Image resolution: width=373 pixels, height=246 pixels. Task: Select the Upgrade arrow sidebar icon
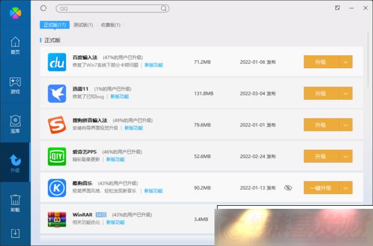point(15,163)
